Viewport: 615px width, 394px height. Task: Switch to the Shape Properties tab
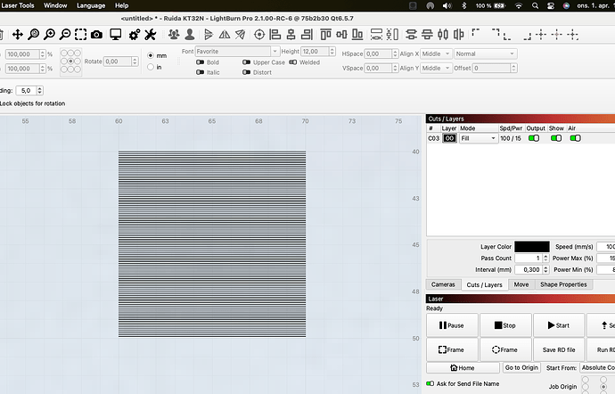(x=565, y=284)
